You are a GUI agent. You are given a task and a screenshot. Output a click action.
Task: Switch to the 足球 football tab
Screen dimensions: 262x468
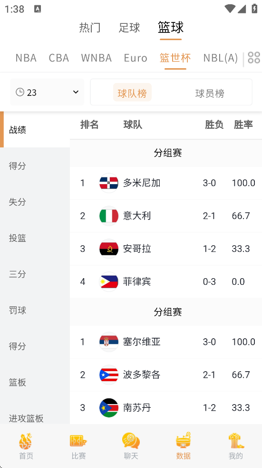tap(129, 28)
